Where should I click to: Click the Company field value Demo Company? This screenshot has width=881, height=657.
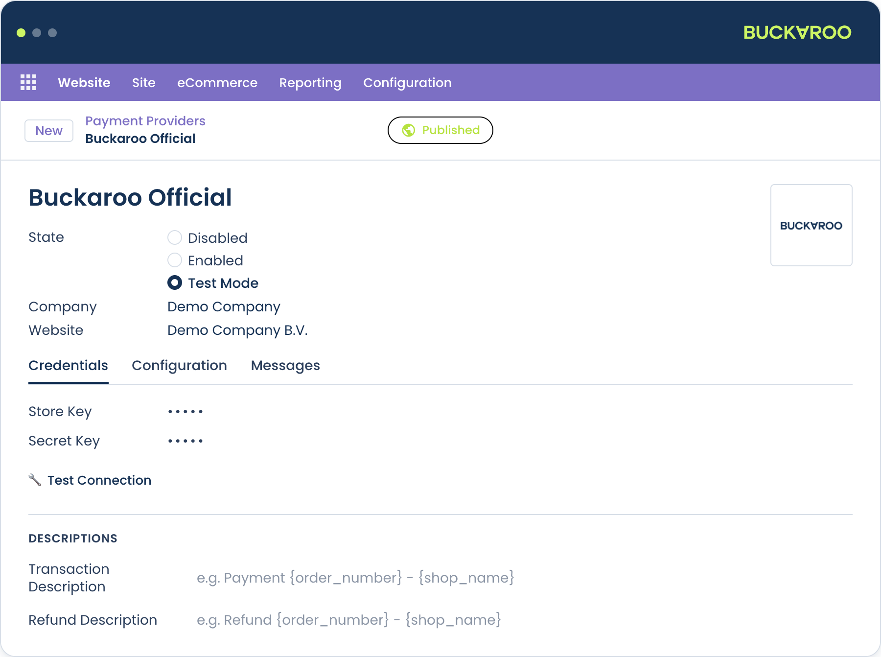[x=224, y=306]
